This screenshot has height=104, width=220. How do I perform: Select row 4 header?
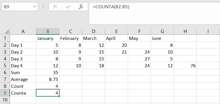click(x=5, y=59)
